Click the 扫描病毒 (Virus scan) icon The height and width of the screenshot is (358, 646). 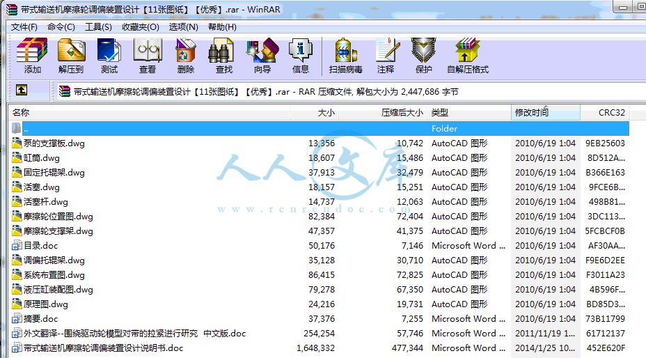(346, 56)
